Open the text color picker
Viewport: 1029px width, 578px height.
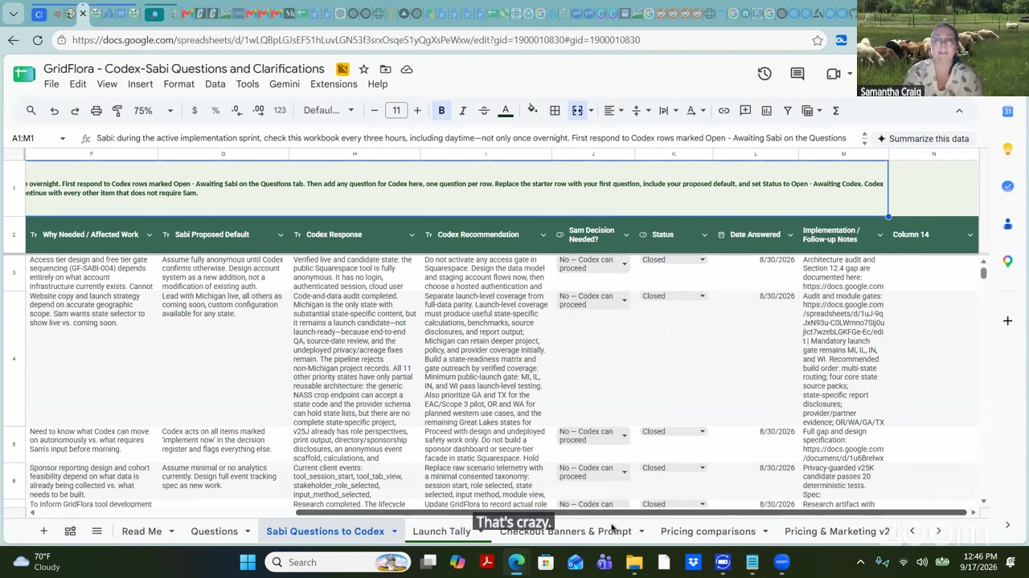tap(506, 111)
